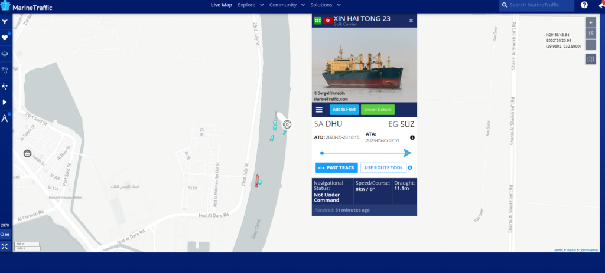Click the Received 51 minutes ago text
Screen dimensions: 605x273
click(x=342, y=210)
